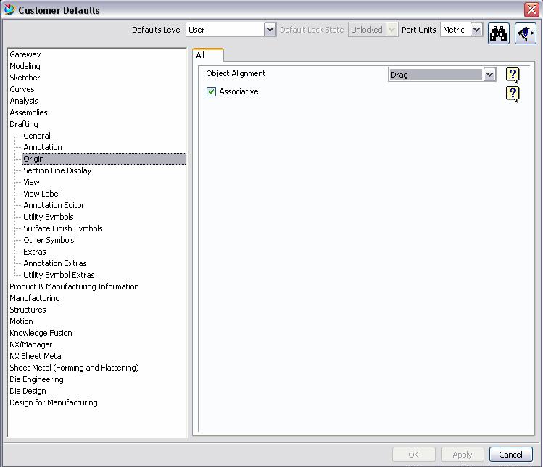Open help icon beside Object Alignment
This screenshot has width=543, height=467.
(513, 75)
